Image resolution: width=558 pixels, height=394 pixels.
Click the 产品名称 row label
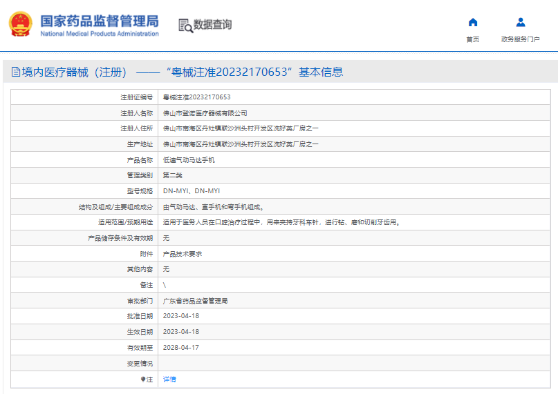[x=140, y=160]
